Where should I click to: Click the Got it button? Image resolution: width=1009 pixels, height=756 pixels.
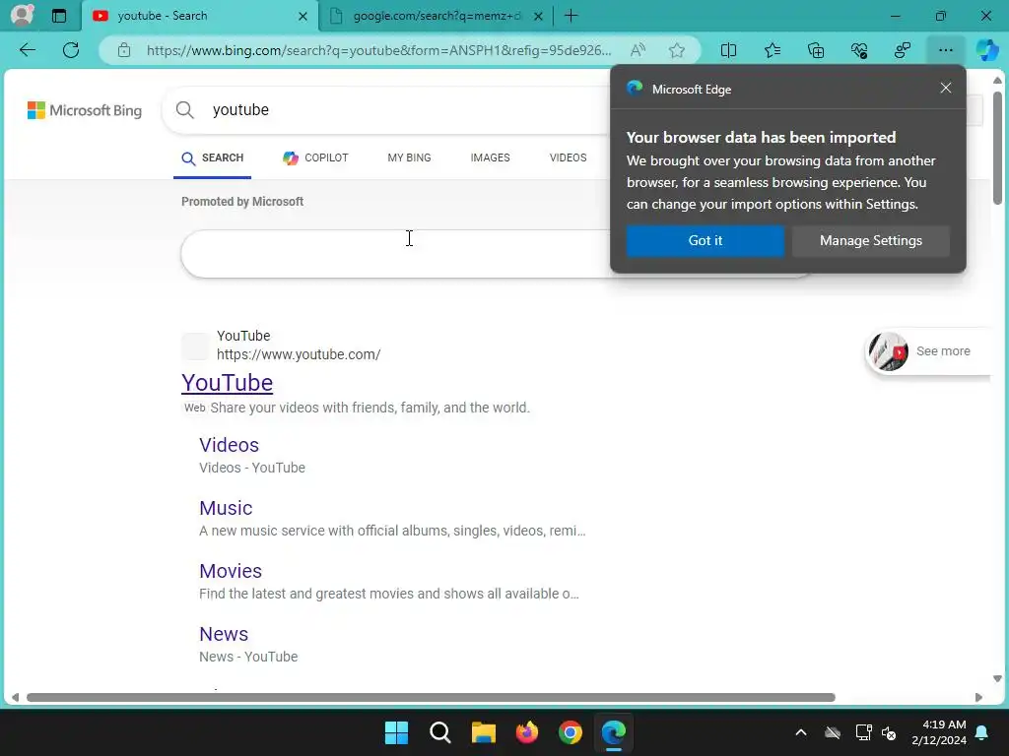point(706,240)
